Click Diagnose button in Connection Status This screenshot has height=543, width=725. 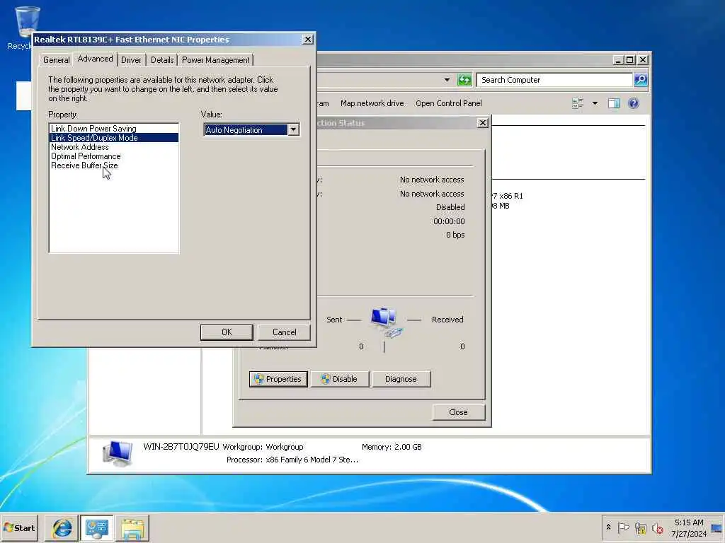pyautogui.click(x=401, y=379)
